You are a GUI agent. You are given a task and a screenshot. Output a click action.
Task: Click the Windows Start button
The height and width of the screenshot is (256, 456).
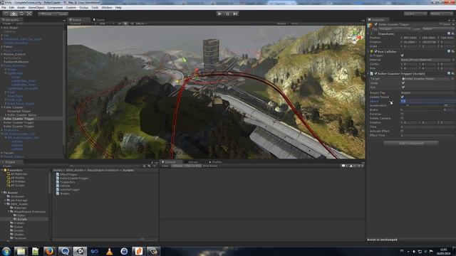pyautogui.click(x=6, y=251)
